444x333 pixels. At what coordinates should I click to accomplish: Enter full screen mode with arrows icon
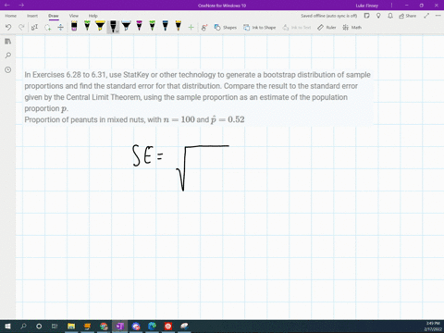click(426, 16)
